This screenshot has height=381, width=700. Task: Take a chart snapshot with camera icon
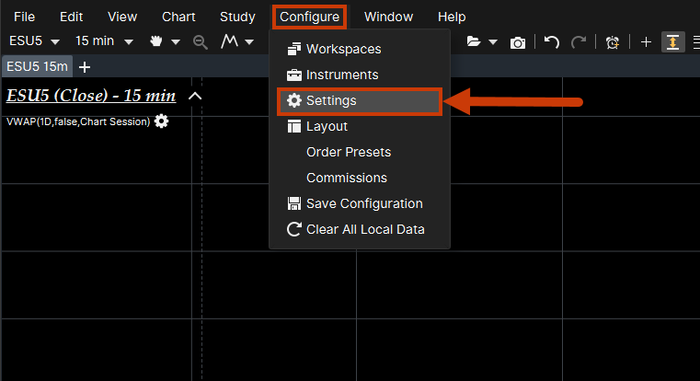point(519,42)
